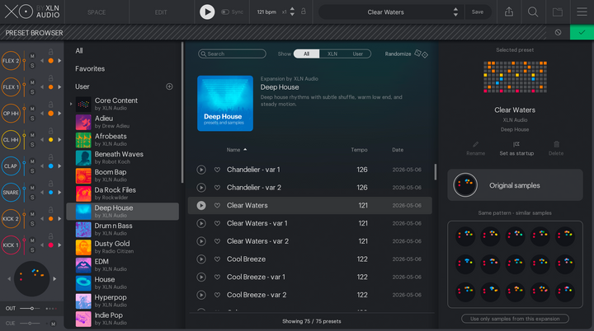
Task: Click the preset Search field
Action: (232, 54)
